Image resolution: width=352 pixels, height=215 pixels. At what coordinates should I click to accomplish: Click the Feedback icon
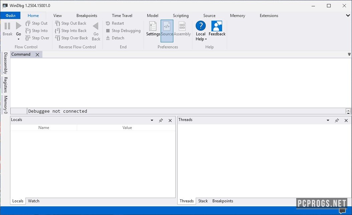pyautogui.click(x=217, y=26)
